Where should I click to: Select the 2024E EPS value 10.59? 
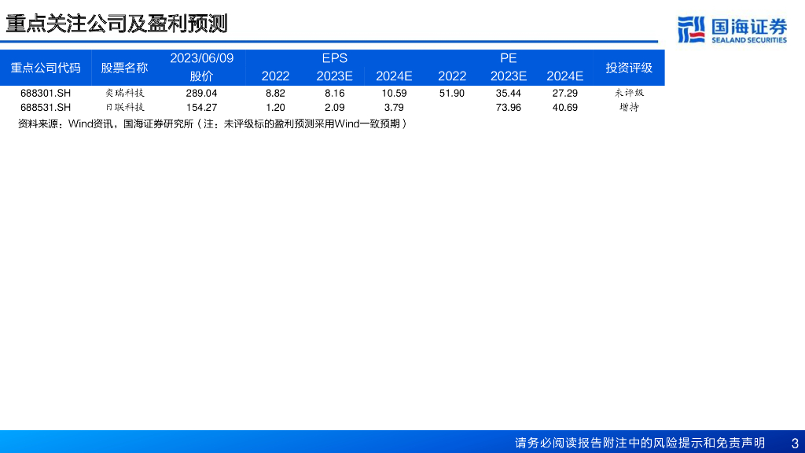pos(394,93)
